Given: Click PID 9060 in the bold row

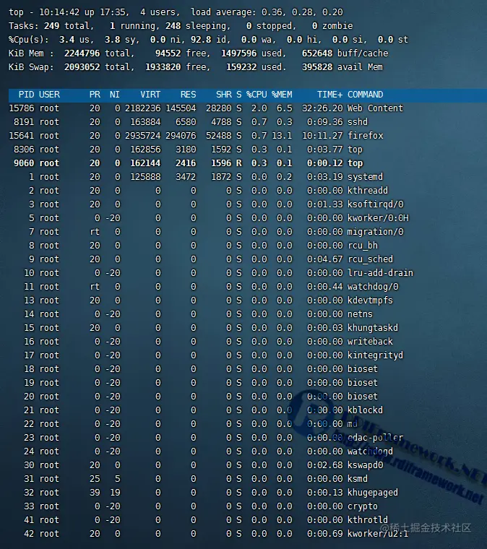Looking at the screenshot, I should point(24,163).
